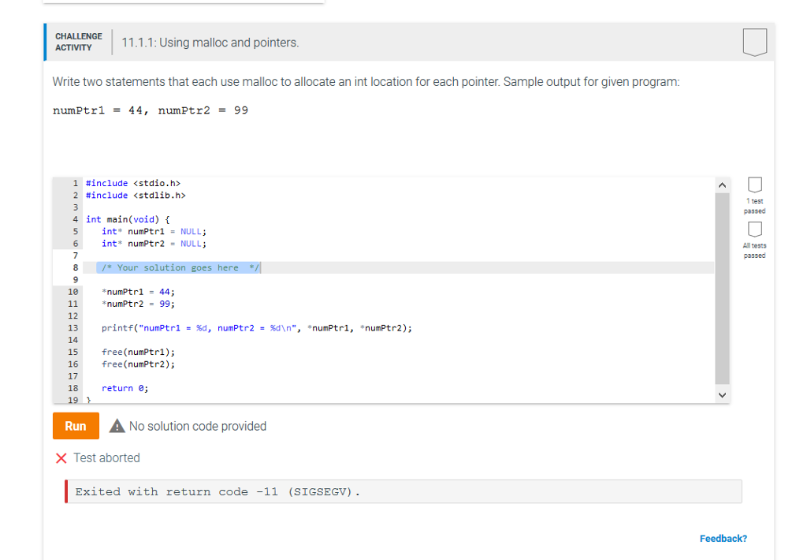The height and width of the screenshot is (560, 807).
Task: Open the Feedback? link
Action: (723, 539)
